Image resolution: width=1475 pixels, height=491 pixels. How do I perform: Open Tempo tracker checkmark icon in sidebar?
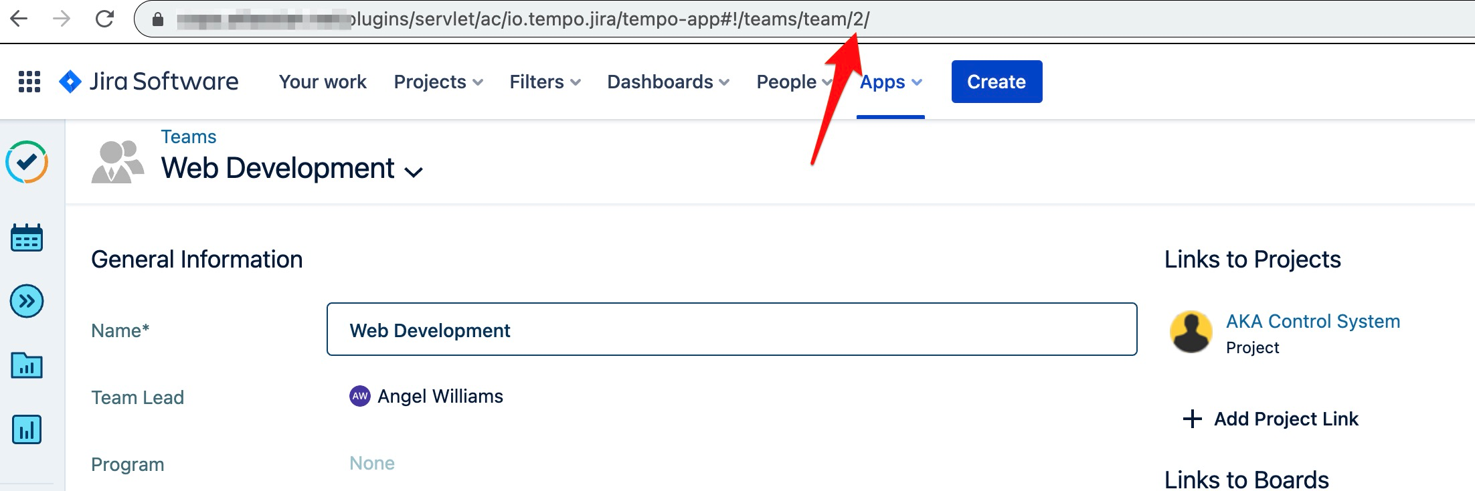click(27, 162)
